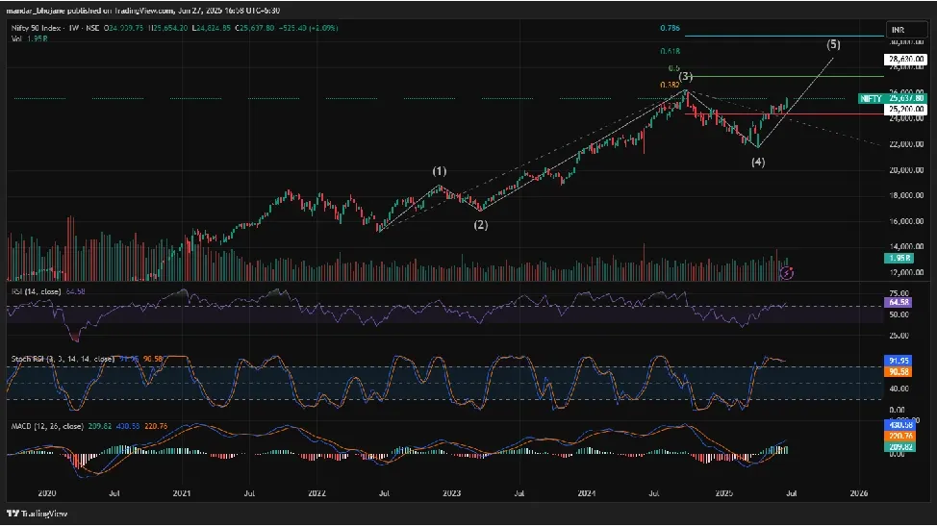
Task: Click the 22,000.00 price axis label
Action: pyautogui.click(x=906, y=144)
